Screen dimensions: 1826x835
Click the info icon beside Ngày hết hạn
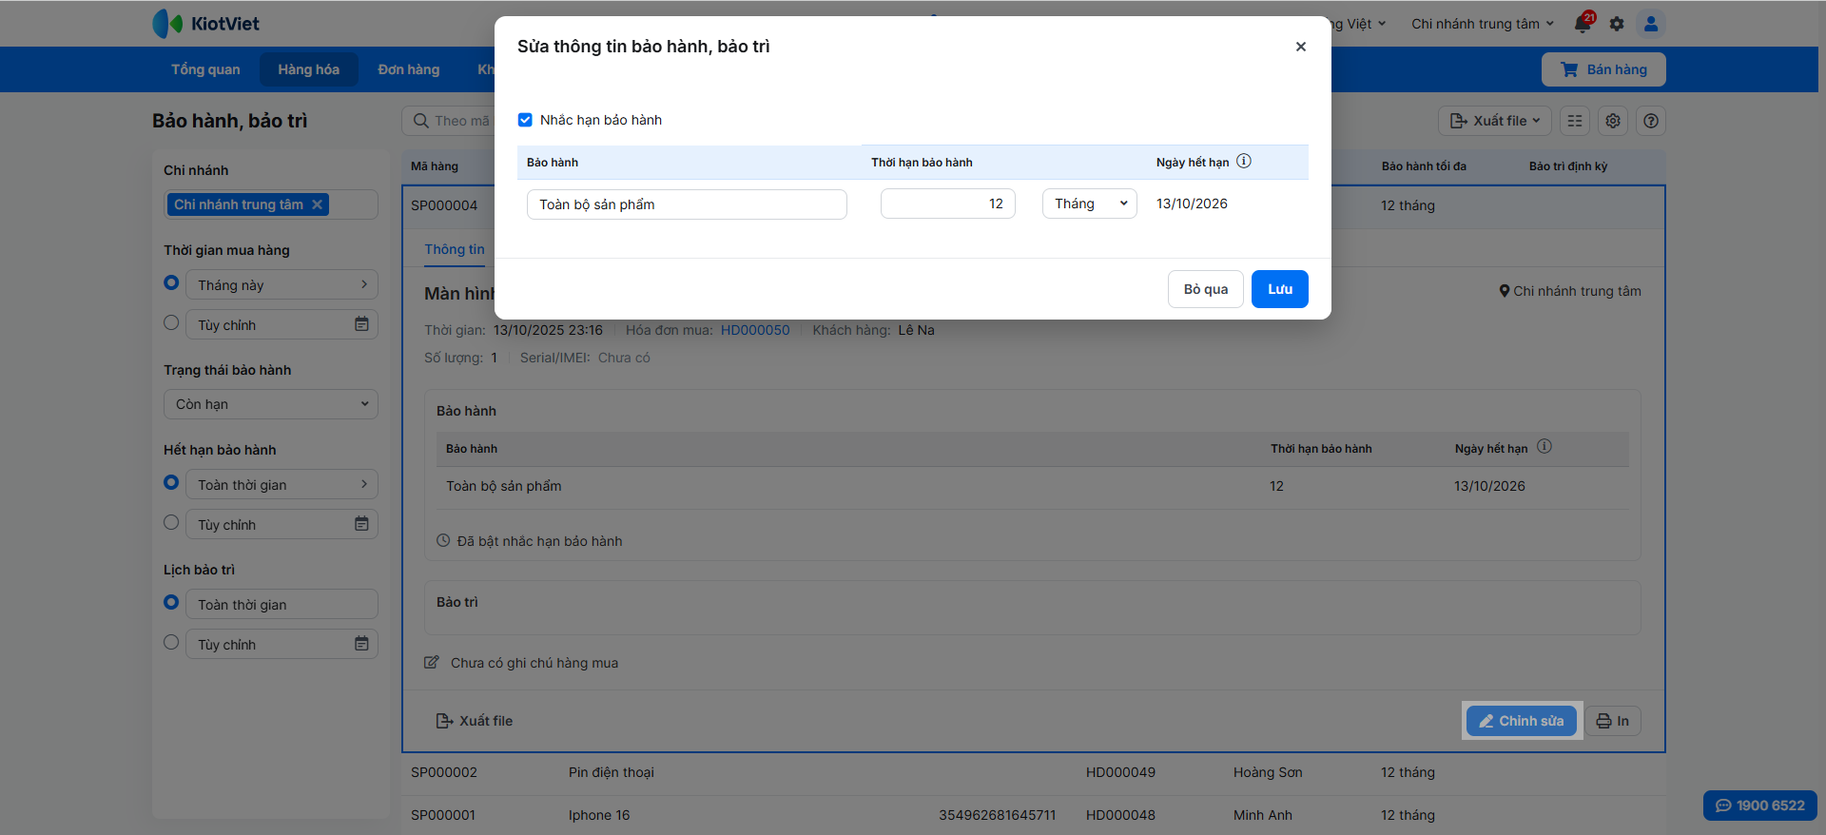click(x=1244, y=162)
